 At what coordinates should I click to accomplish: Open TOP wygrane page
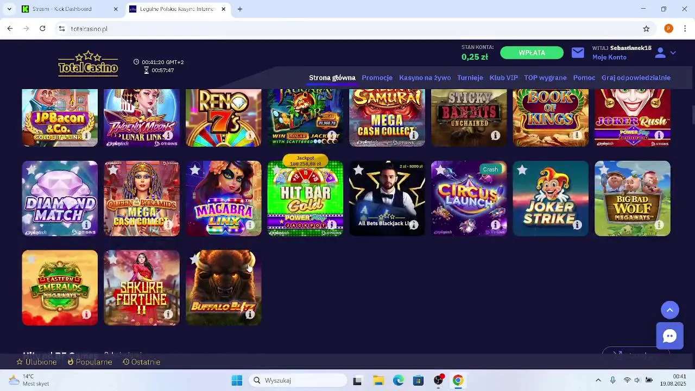click(x=545, y=78)
